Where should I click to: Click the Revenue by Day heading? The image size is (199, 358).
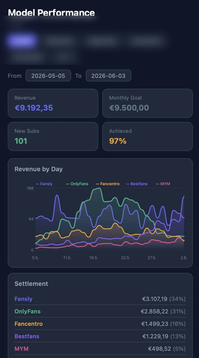[x=39, y=169]
